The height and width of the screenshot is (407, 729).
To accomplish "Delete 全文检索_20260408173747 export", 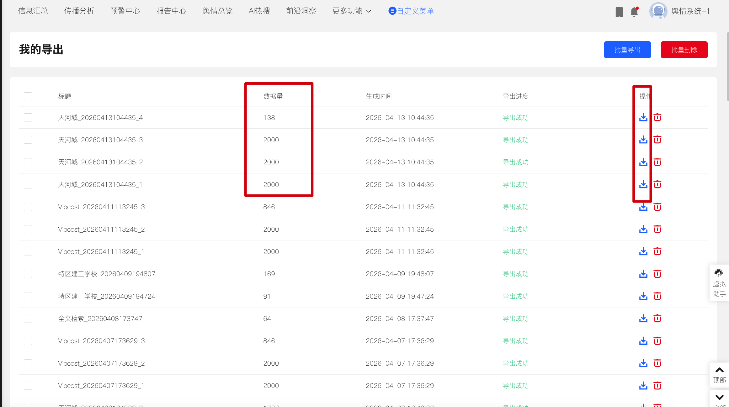I will coord(657,318).
